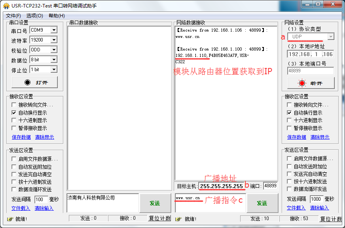Click serial 清除显示 link
Image resolution: width=345 pixels, height=228 pixels.
44,137
